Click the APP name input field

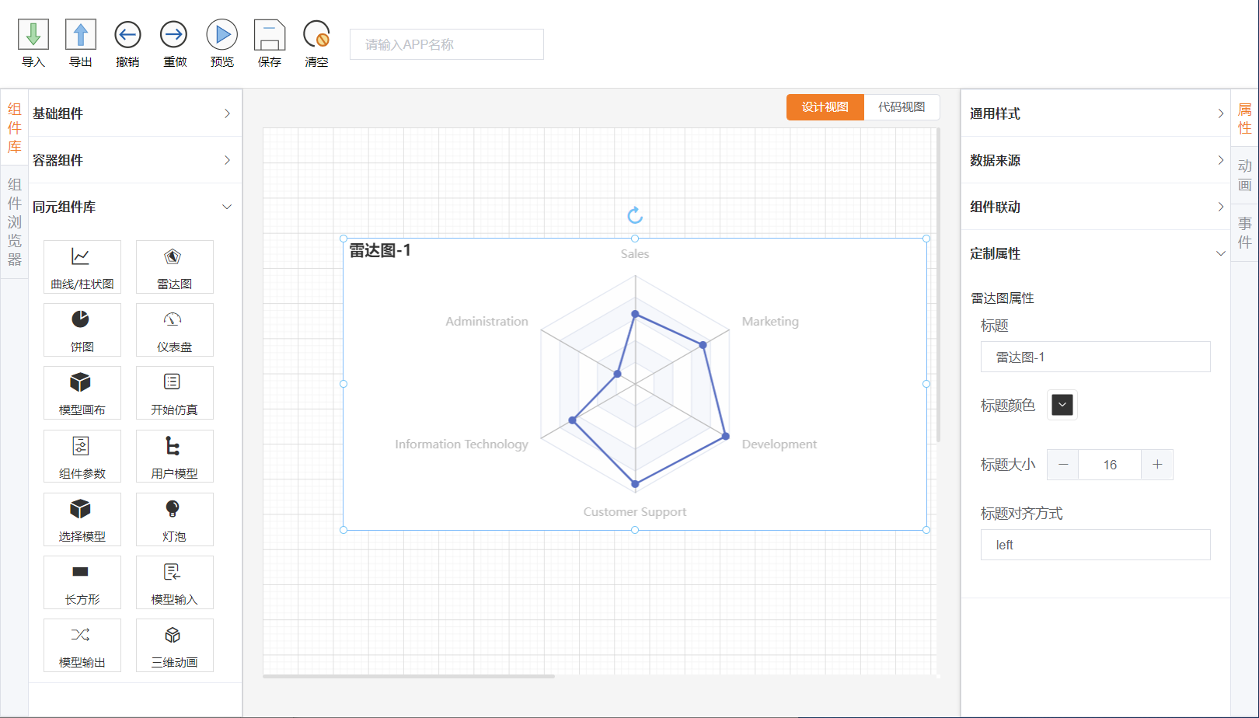click(447, 44)
